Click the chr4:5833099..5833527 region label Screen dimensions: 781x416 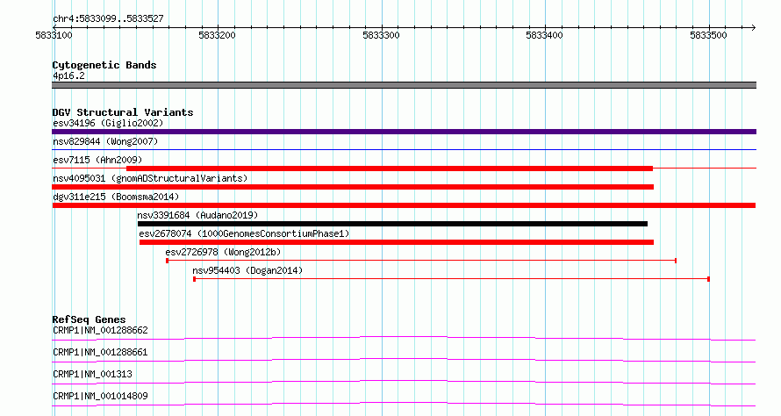tap(108, 18)
